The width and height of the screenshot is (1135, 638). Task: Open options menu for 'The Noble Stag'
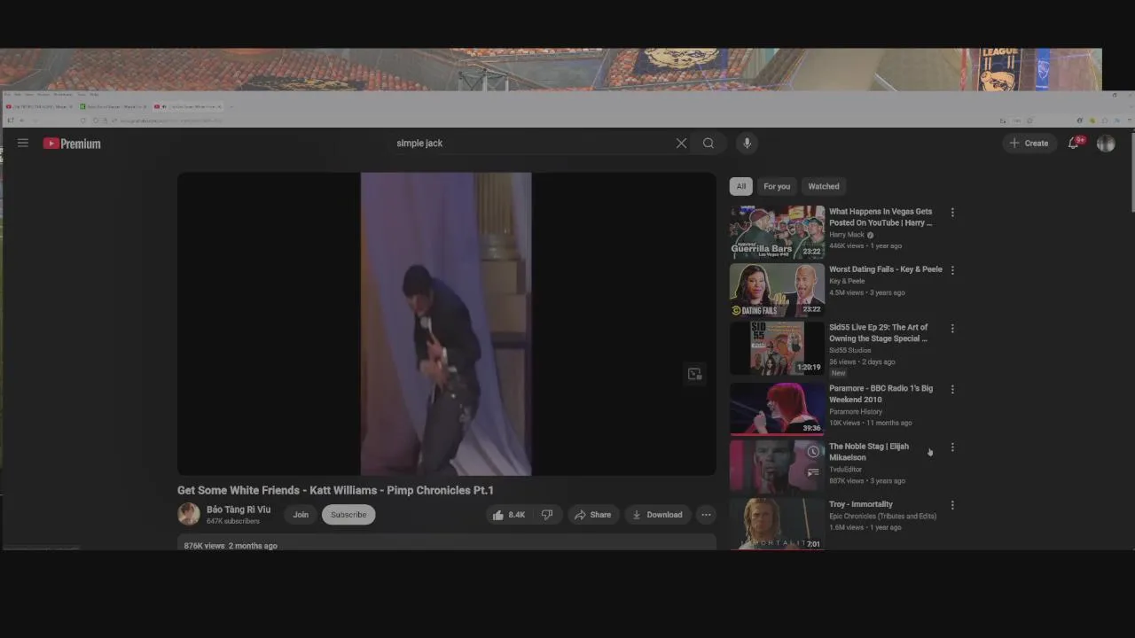pos(952,447)
